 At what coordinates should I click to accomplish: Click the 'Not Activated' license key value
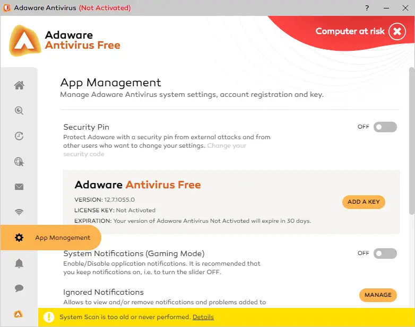pyautogui.click(x=136, y=211)
